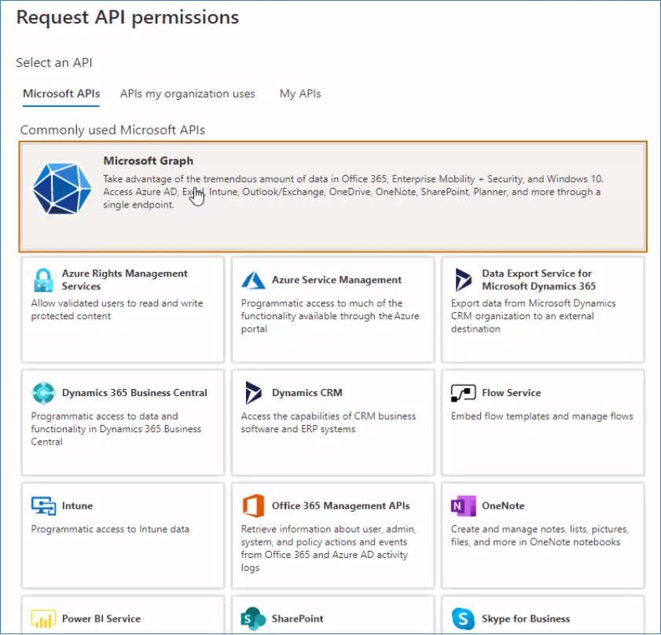Click the Dynamics 365 Business Central icon
Screen dimensions: 661x635
point(43,393)
